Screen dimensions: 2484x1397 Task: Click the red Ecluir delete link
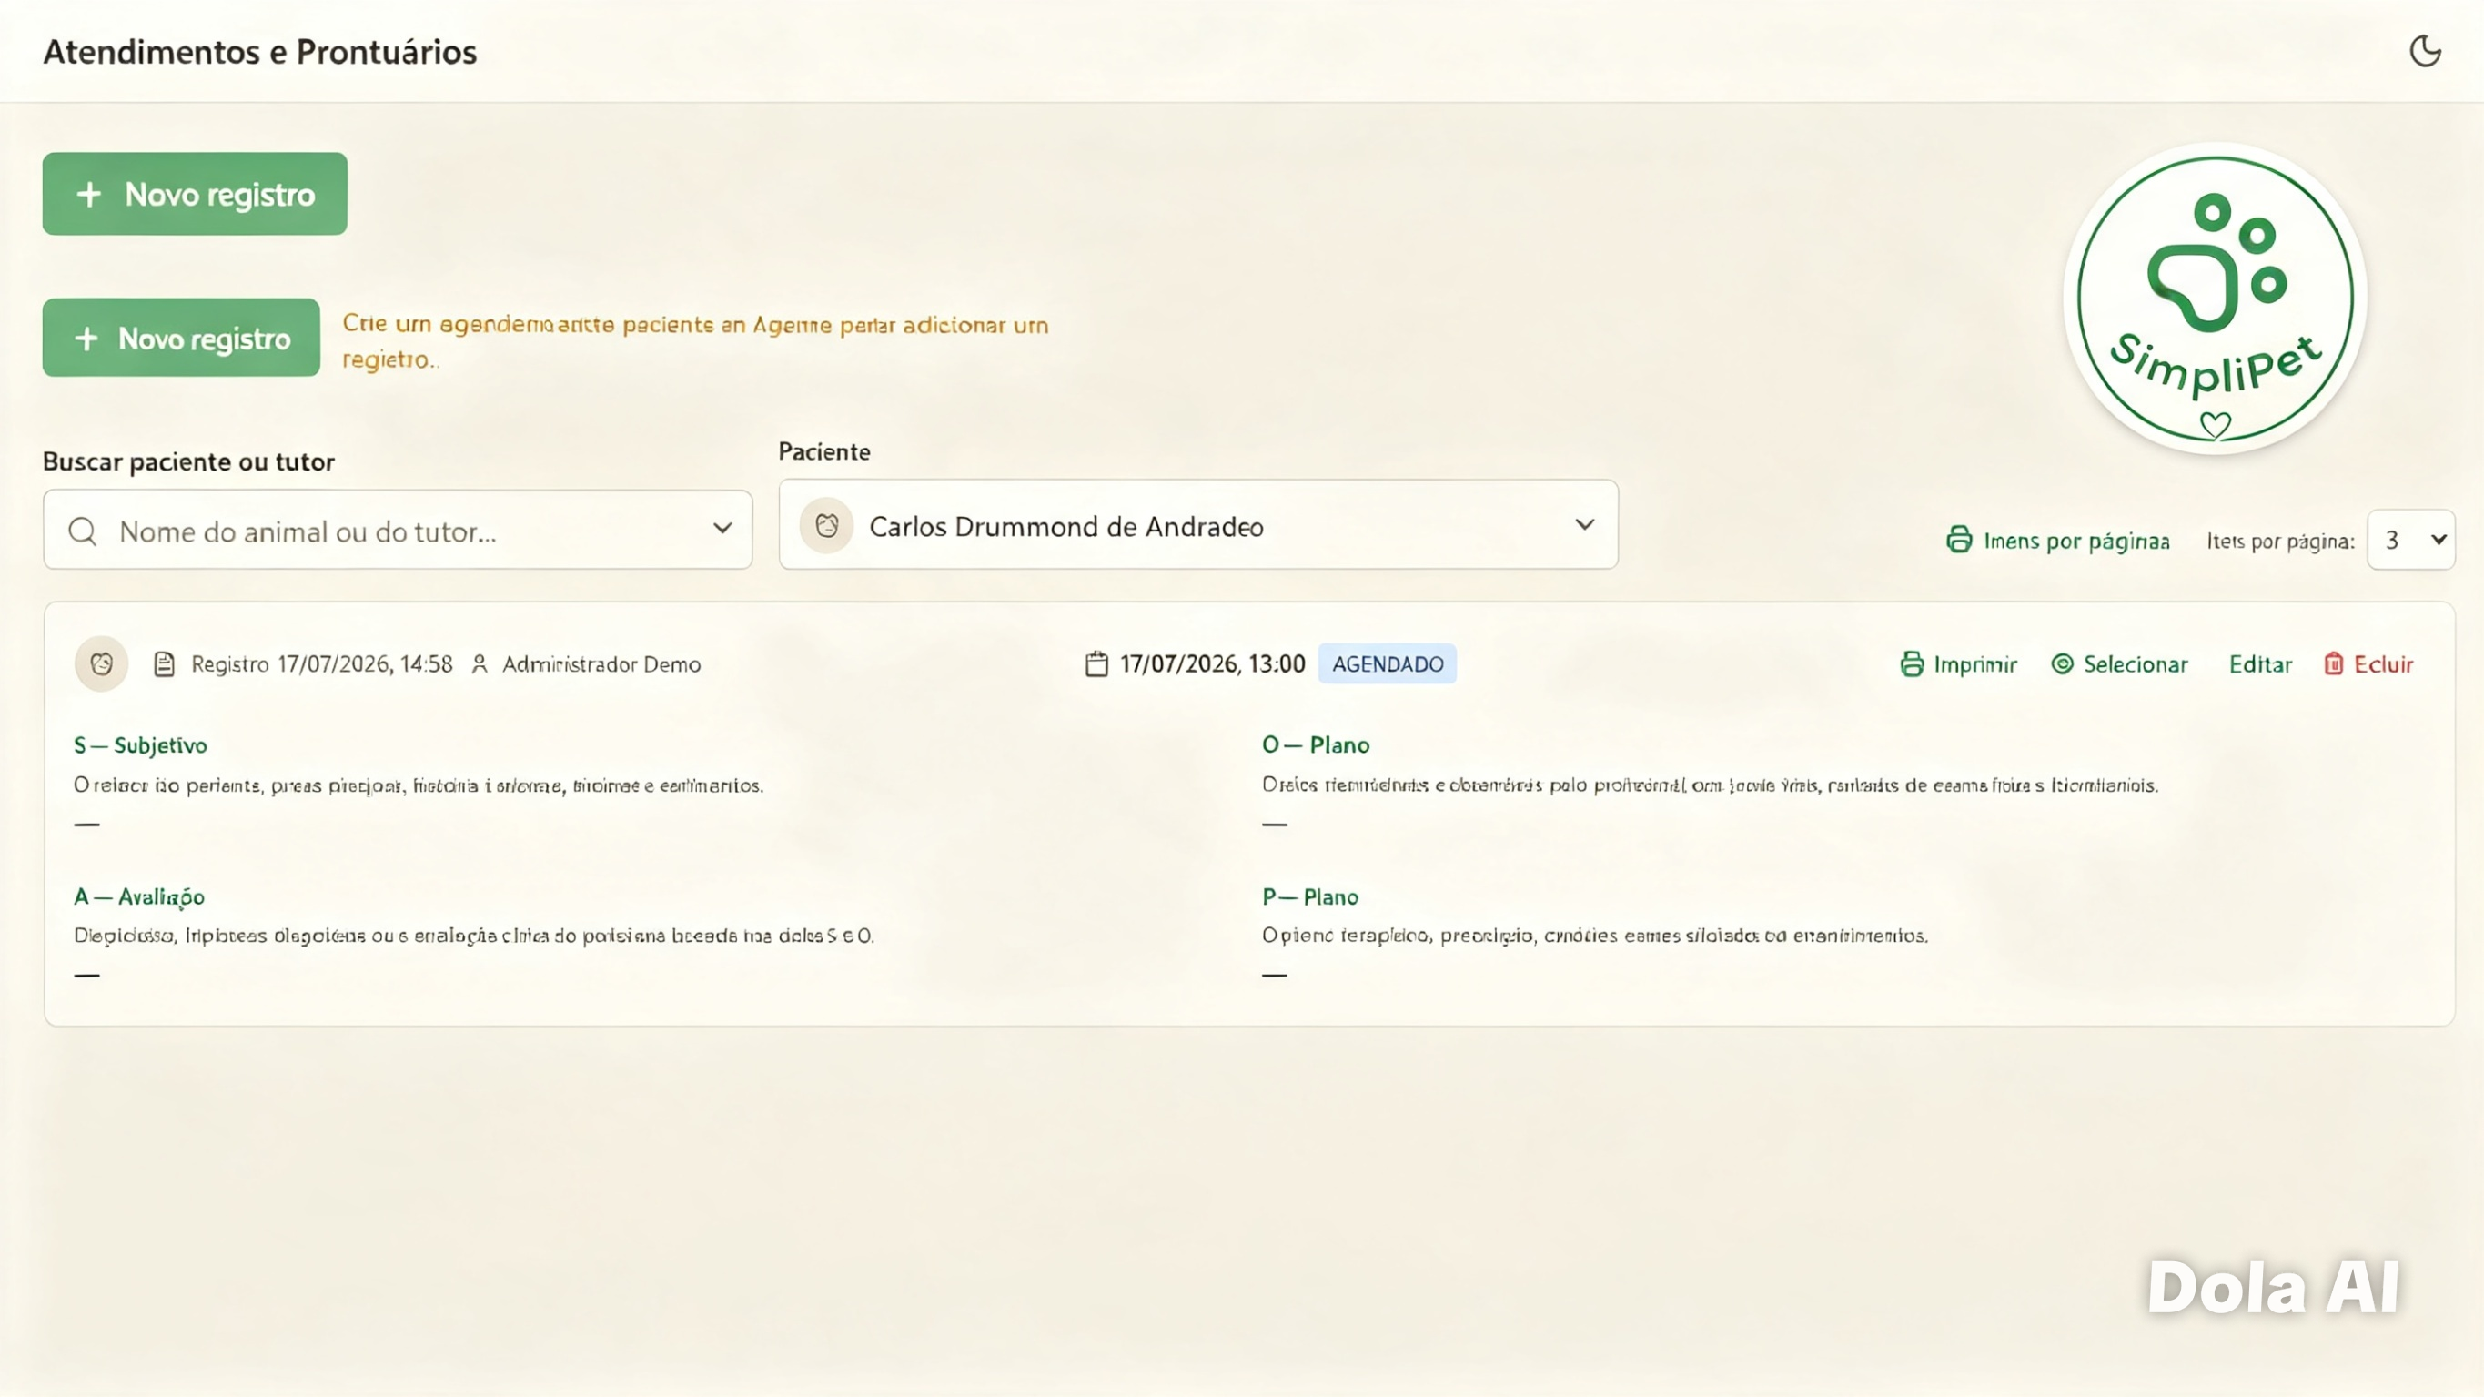point(2368,663)
